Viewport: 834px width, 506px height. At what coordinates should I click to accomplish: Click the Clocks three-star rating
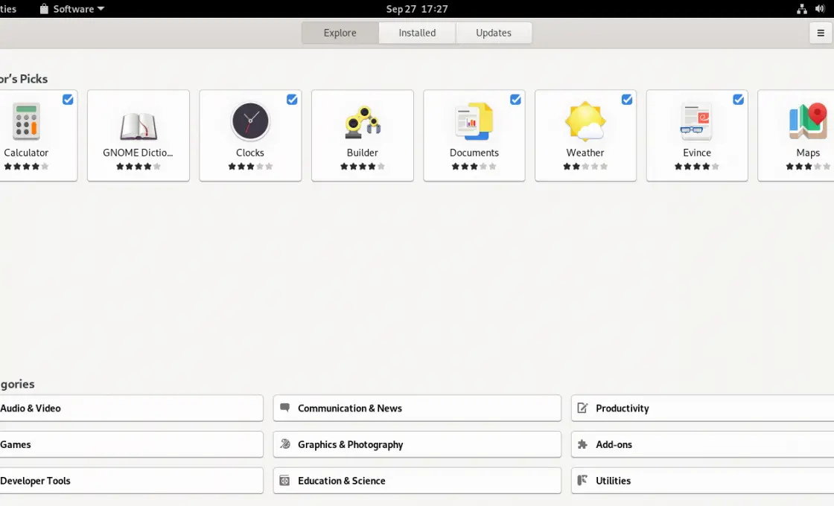click(250, 167)
